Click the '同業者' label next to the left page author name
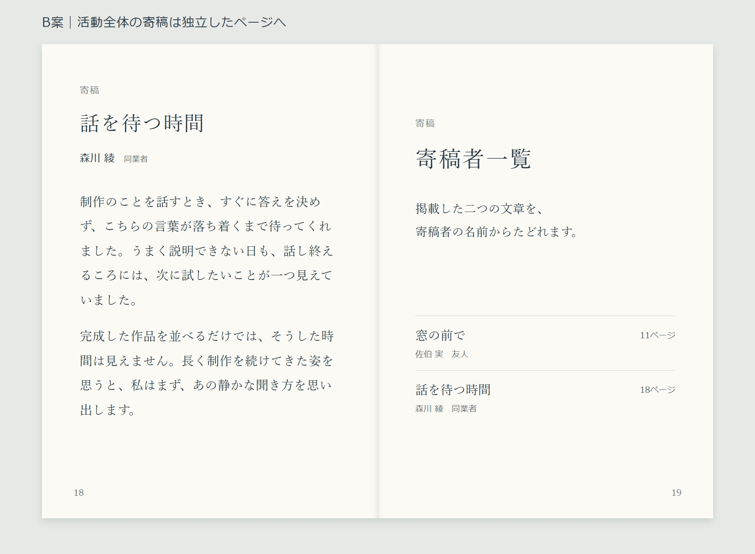Viewport: 755px width, 554px height. point(136,159)
